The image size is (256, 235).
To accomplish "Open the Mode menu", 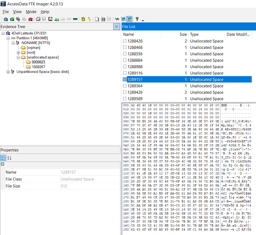I will pyautogui.click(x=31, y=12).
